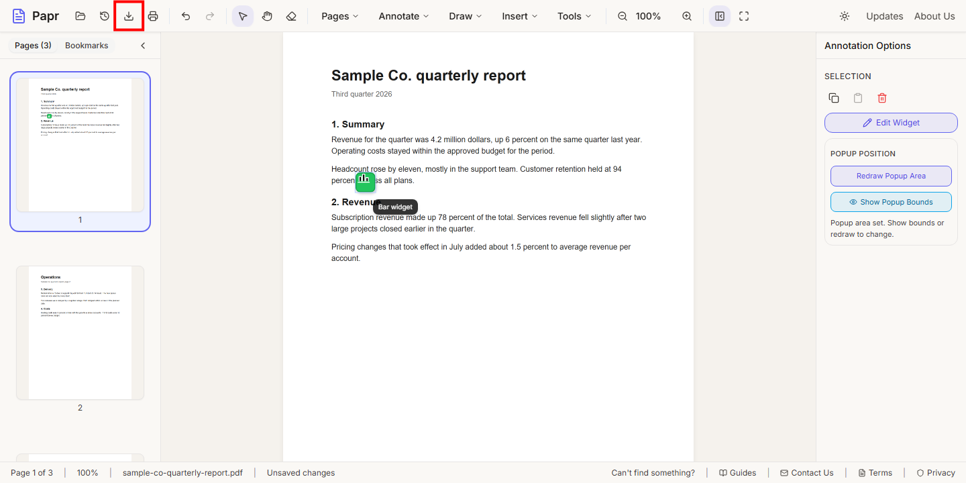The height and width of the screenshot is (483, 966).
Task: Open the Updates link
Action: 884,16
